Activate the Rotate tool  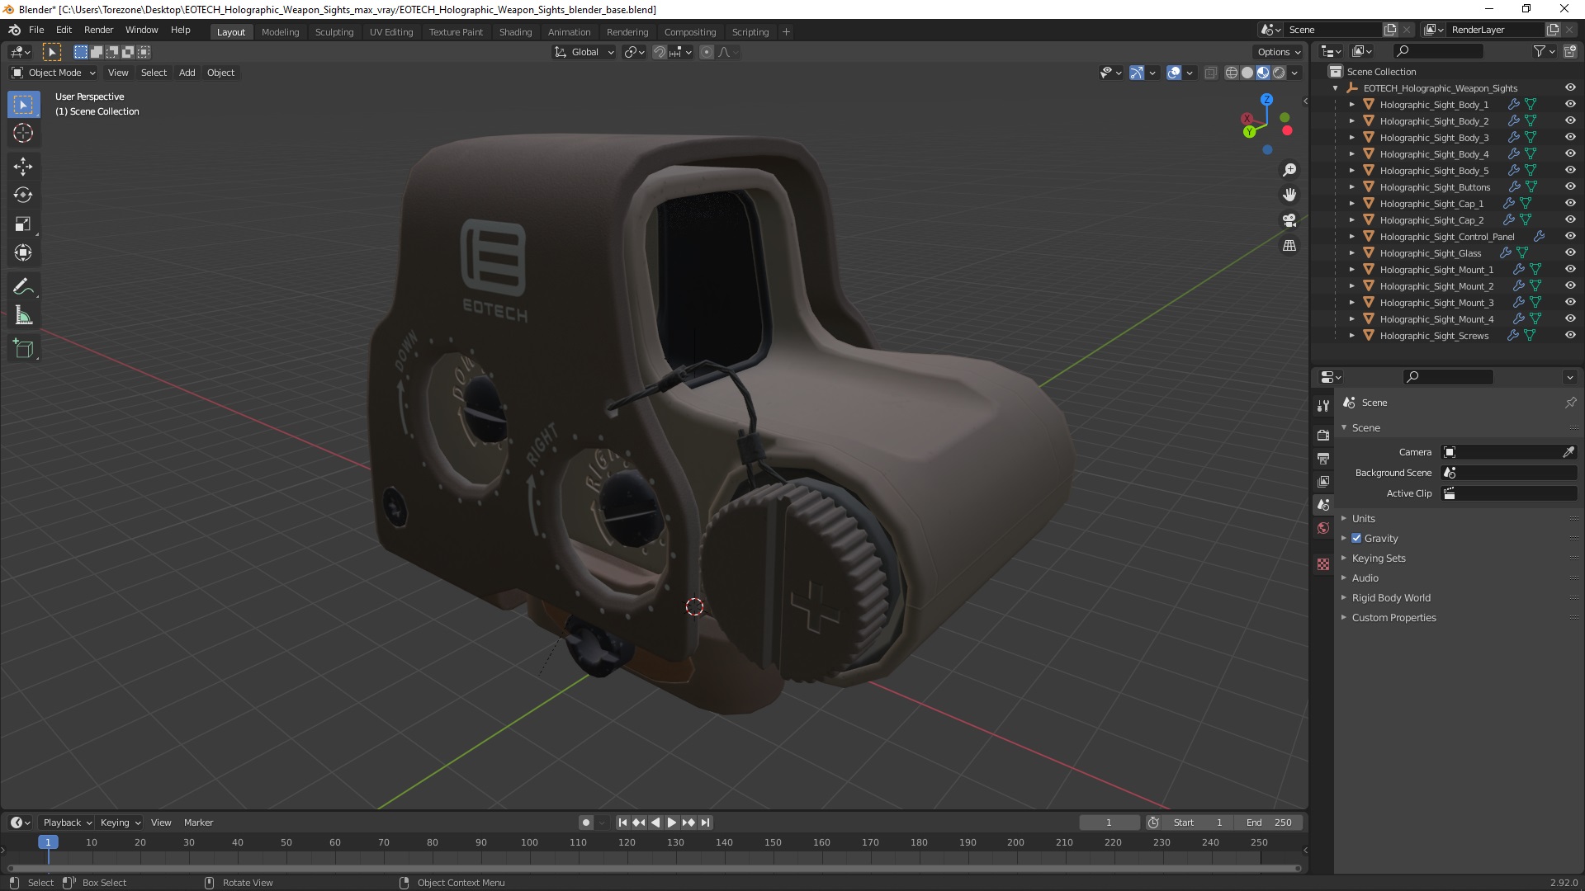tap(23, 195)
